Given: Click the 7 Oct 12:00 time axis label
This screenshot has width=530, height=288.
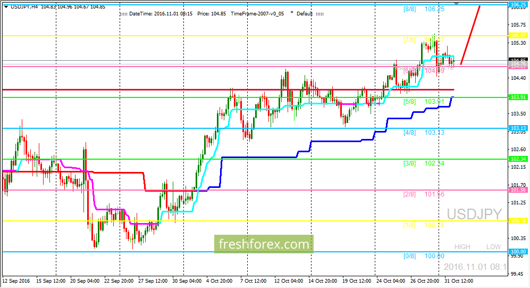Looking at the screenshot, I should click(253, 281).
